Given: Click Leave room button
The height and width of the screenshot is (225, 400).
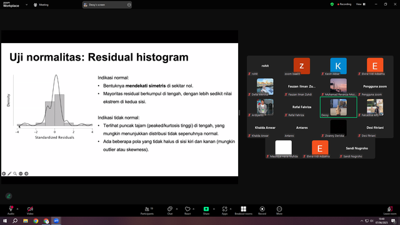Looking at the screenshot, I should point(390,211).
